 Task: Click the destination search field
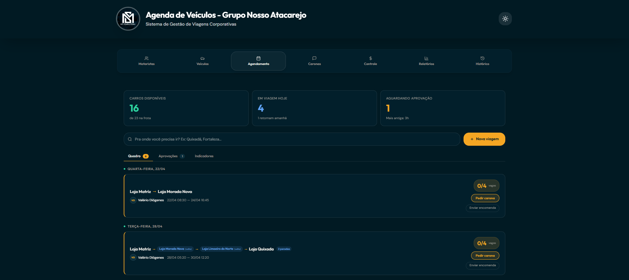click(x=292, y=139)
